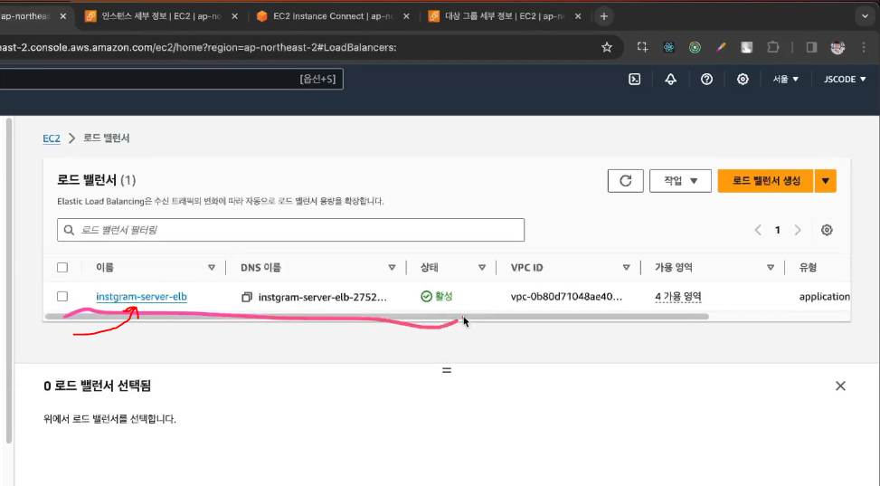Click the left sidebar vertical scrollbar
The width and height of the screenshot is (880, 486).
[x=8, y=281]
